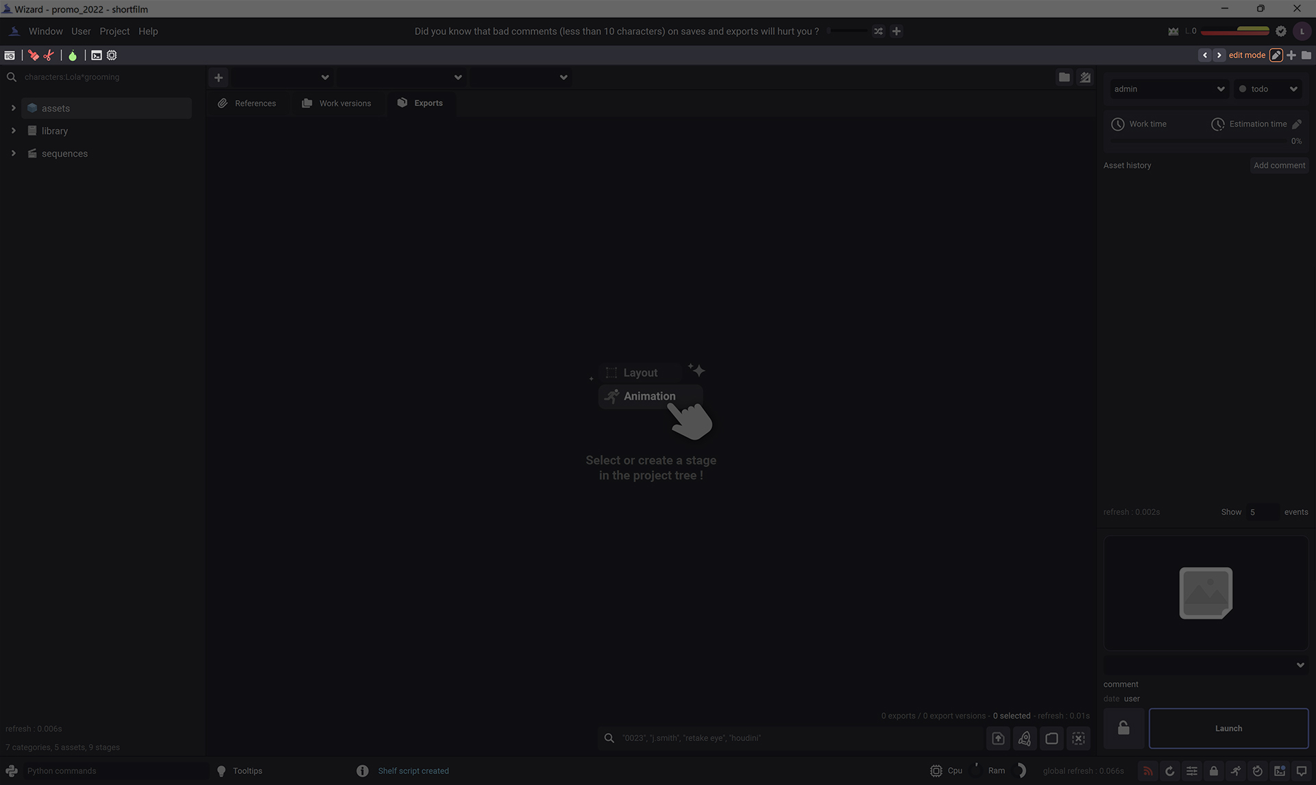Toggle the lightbulb next to Tooltips
The height and width of the screenshot is (785, 1316).
click(221, 771)
